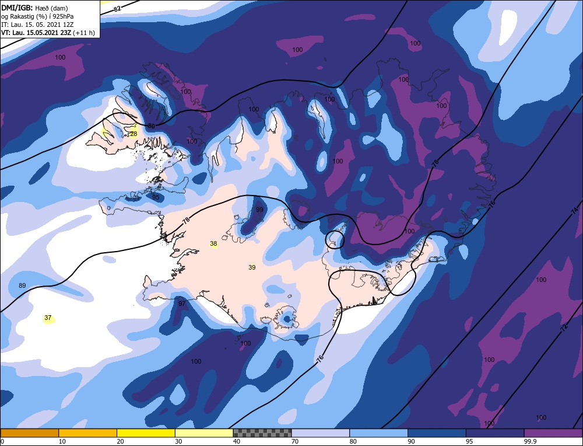Image resolution: width=583 pixels, height=446 pixels.
Task: Select the gray checkered 40–70 legend swatch
Action: tap(262, 433)
